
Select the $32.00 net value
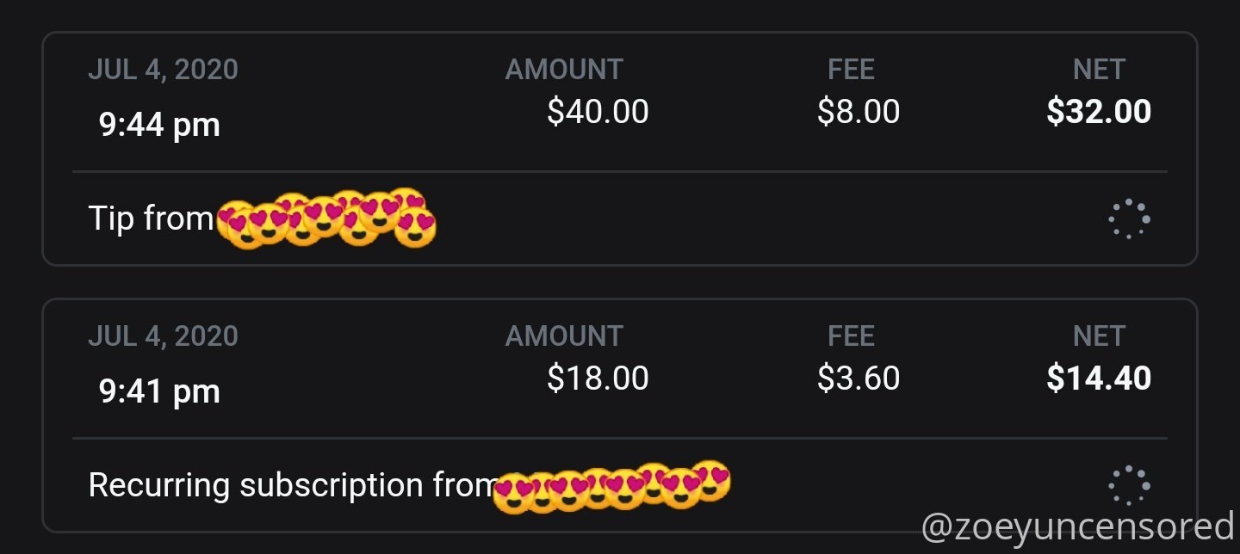pos(1099,112)
